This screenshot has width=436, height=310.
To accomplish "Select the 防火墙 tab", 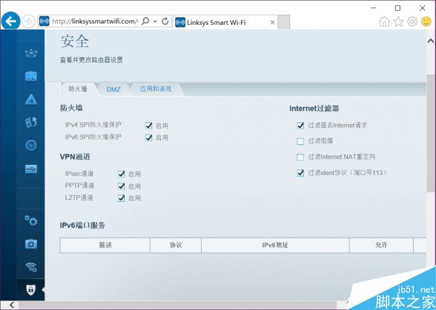I will click(x=78, y=89).
